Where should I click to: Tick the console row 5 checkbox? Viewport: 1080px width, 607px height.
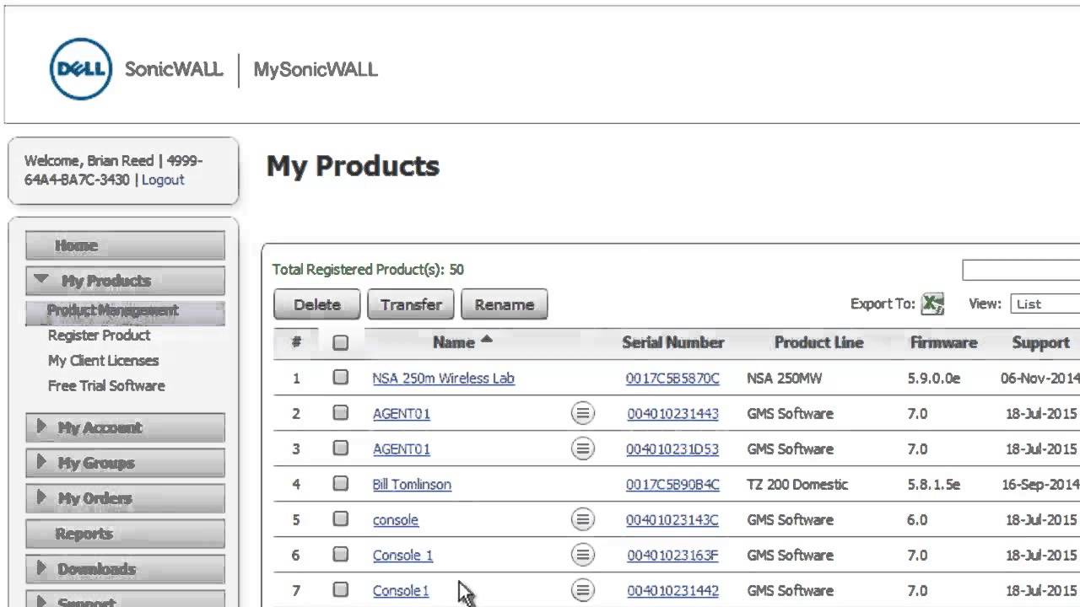[x=340, y=519]
